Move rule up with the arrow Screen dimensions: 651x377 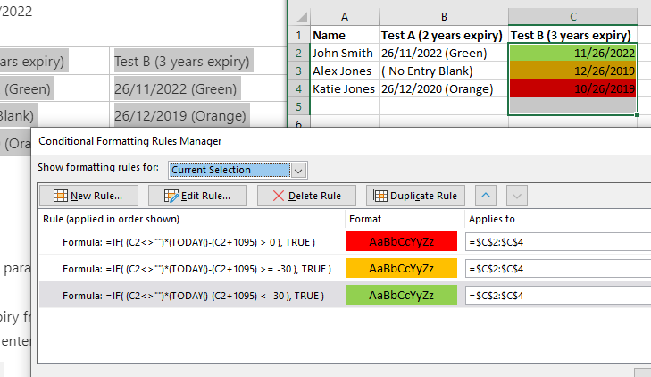pyautogui.click(x=486, y=196)
